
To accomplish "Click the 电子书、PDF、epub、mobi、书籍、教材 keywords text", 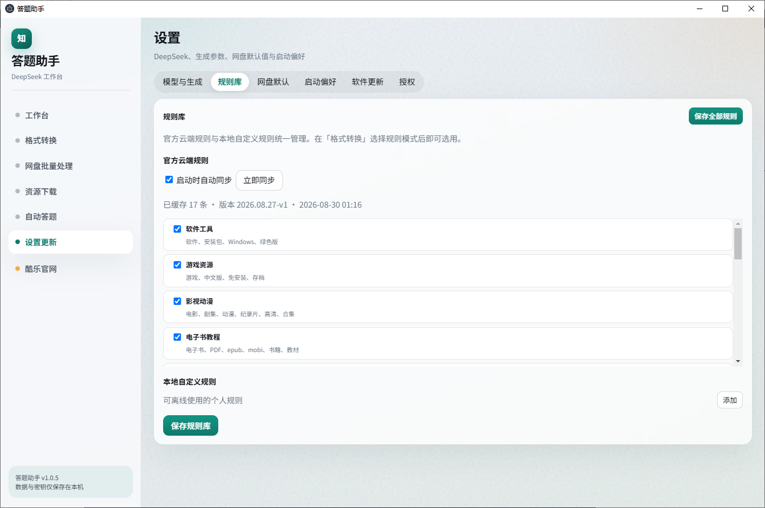I will coord(243,350).
